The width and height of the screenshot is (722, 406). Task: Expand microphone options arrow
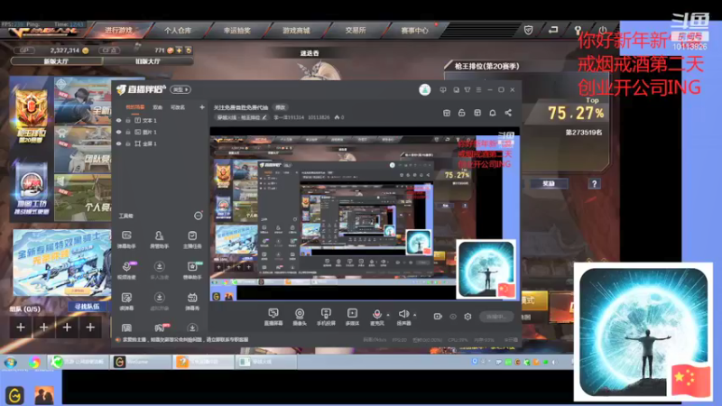click(388, 315)
